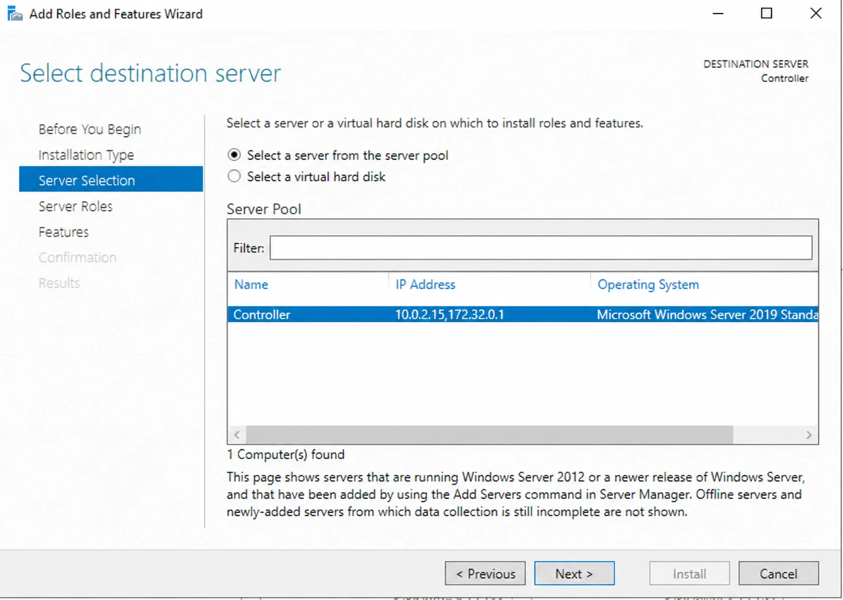Click the Server Pool heading

click(x=264, y=209)
